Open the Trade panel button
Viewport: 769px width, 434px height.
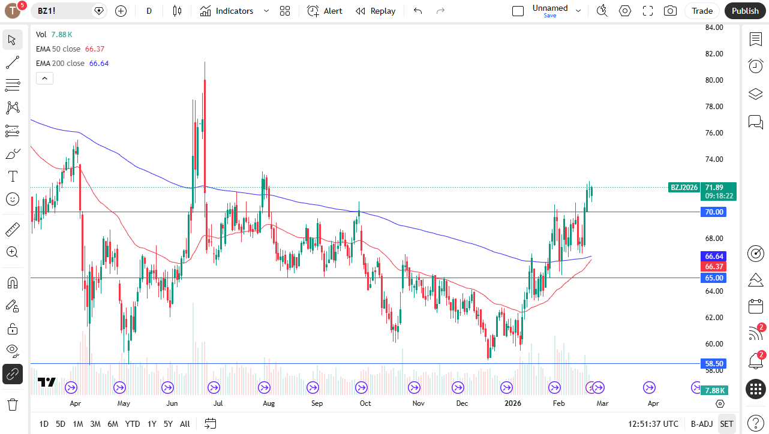pos(702,11)
